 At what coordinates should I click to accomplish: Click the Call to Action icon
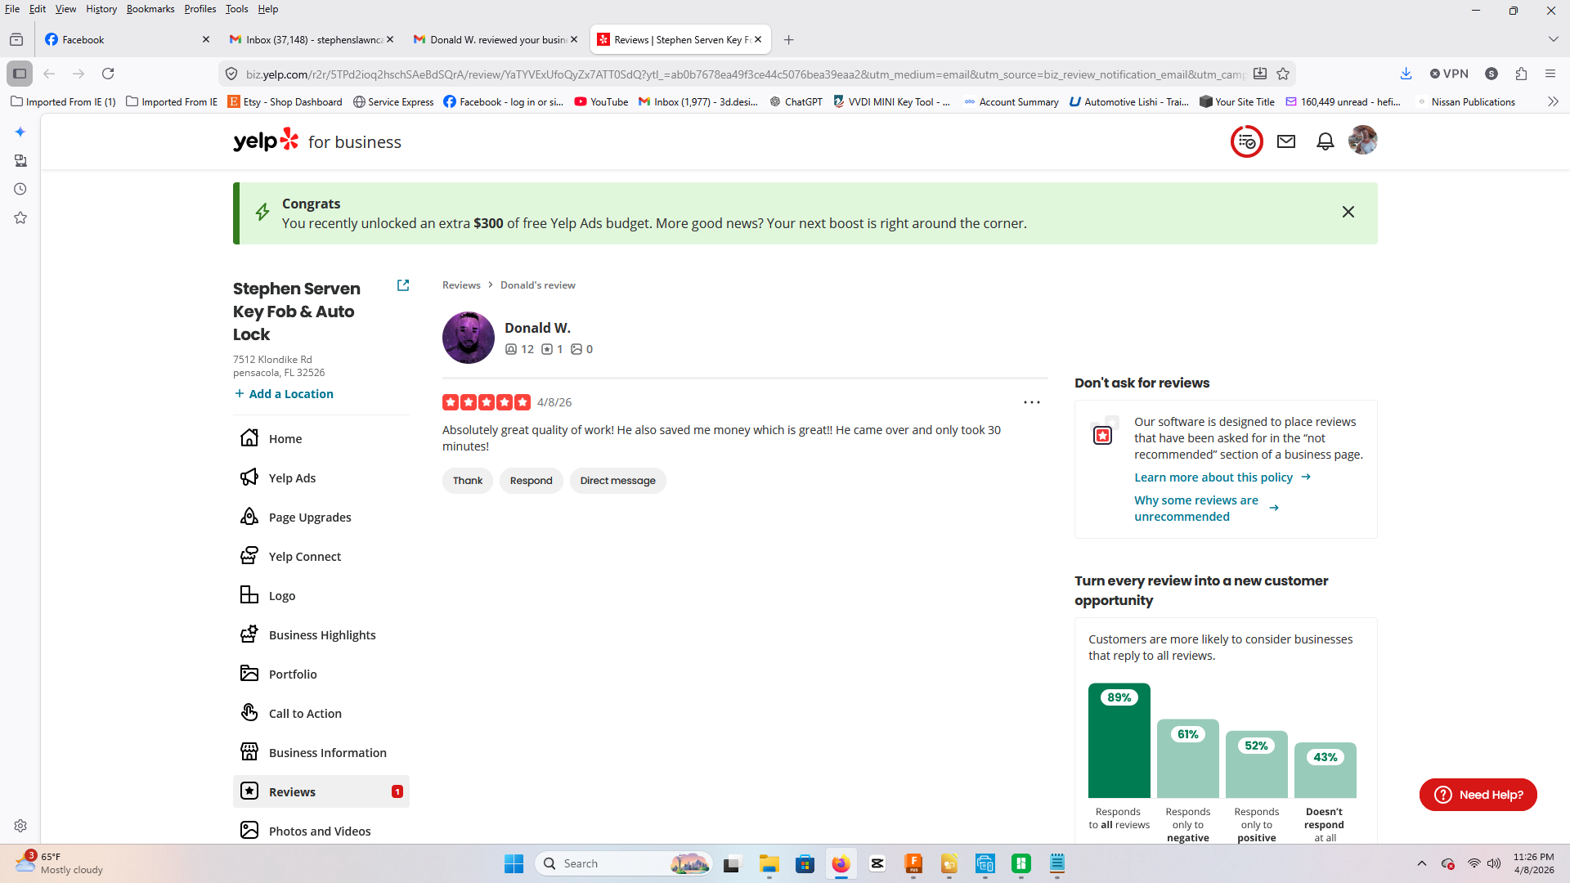click(249, 713)
